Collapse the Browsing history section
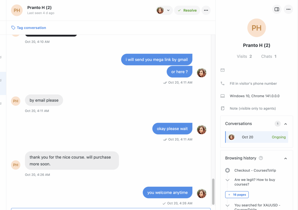Viewport: 298px width, 210px height. (x=285, y=159)
